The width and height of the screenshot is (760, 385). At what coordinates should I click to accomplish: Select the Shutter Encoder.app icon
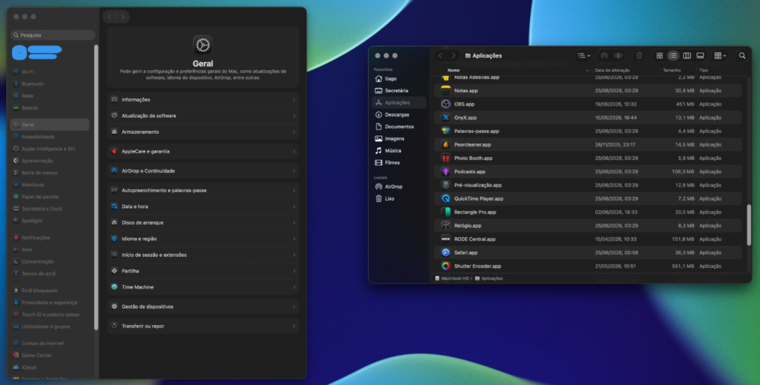tap(446, 266)
